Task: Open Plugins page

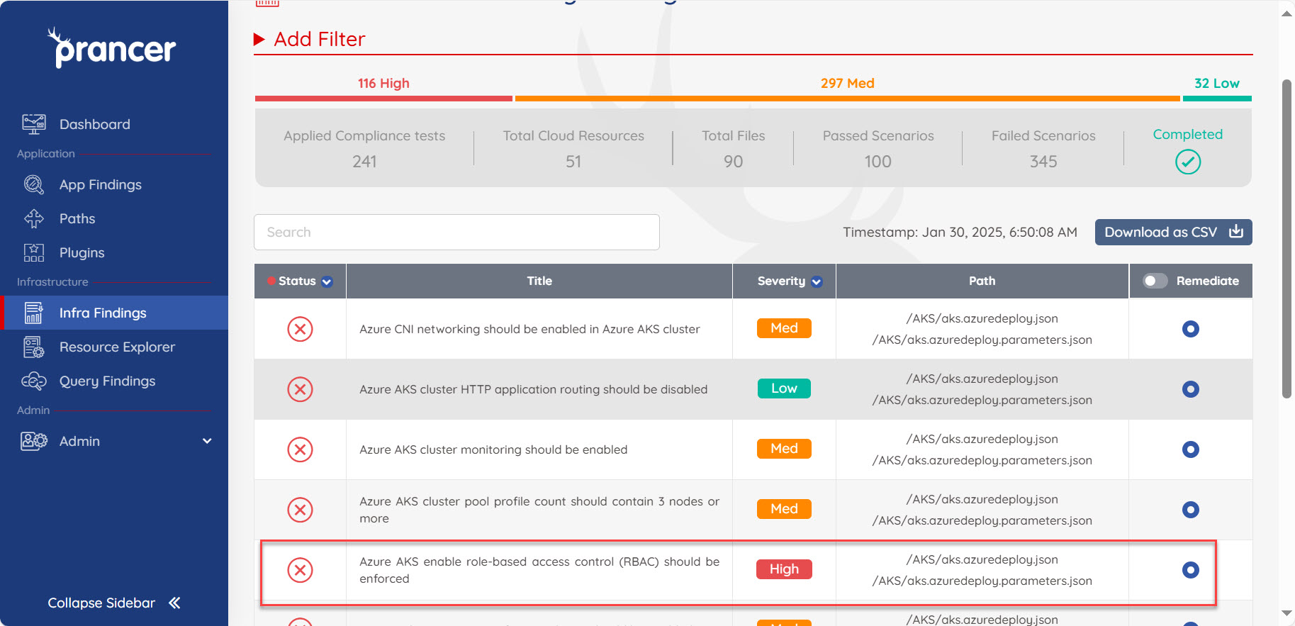Action: (82, 252)
